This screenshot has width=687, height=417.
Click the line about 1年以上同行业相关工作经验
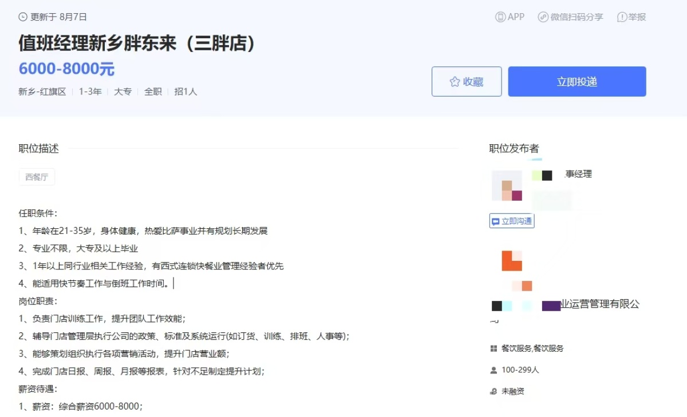151,266
